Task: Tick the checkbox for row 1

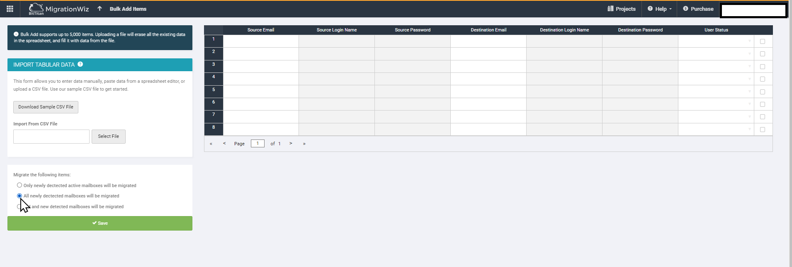Action: [x=762, y=41]
